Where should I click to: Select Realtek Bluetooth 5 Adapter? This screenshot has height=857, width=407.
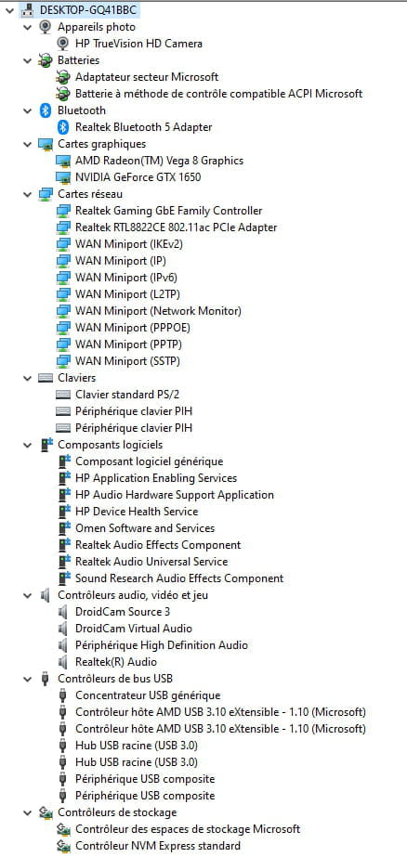click(143, 127)
